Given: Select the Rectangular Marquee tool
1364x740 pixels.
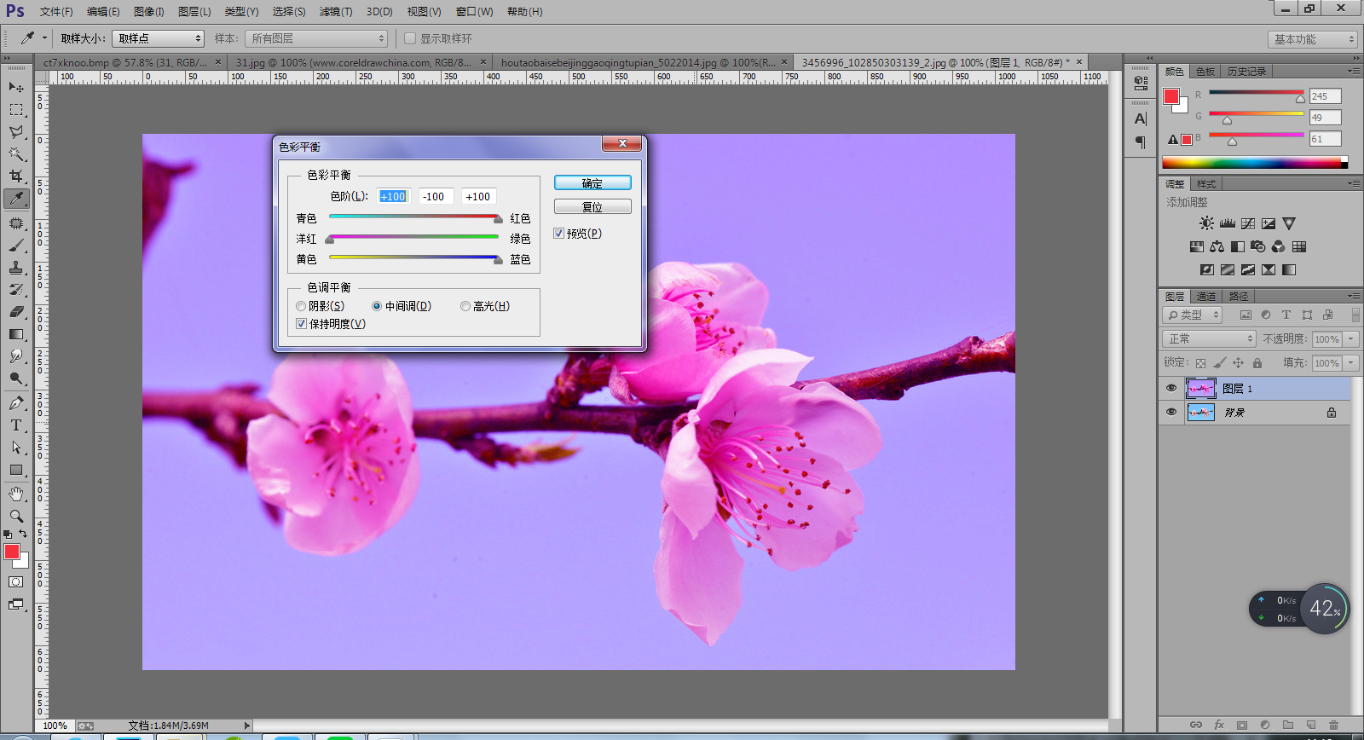Looking at the screenshot, I should click(x=16, y=110).
